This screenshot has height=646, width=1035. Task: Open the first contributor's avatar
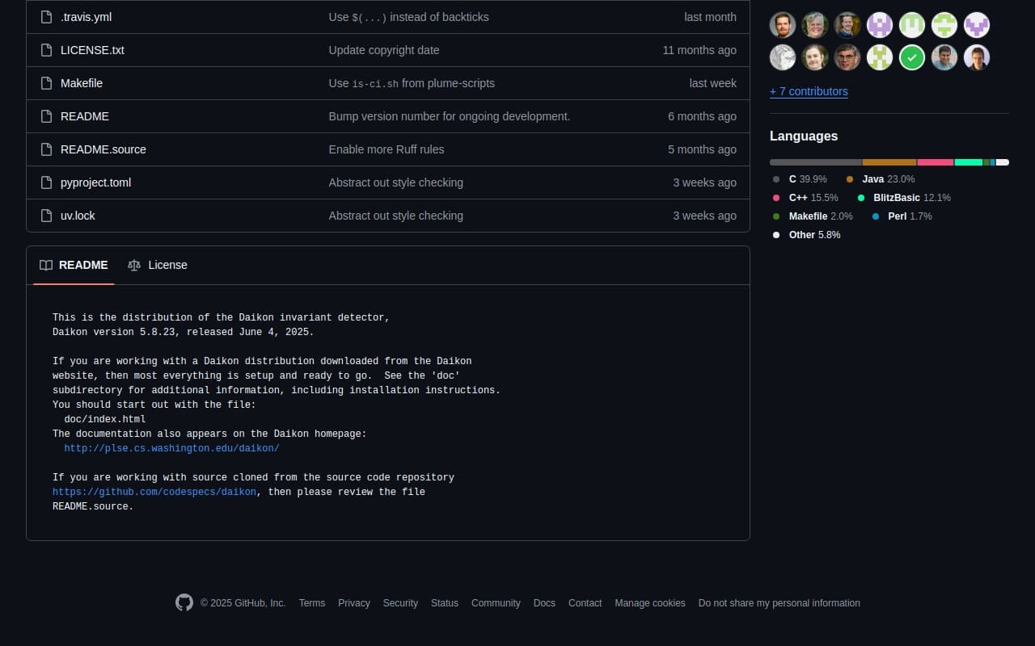tap(783, 25)
